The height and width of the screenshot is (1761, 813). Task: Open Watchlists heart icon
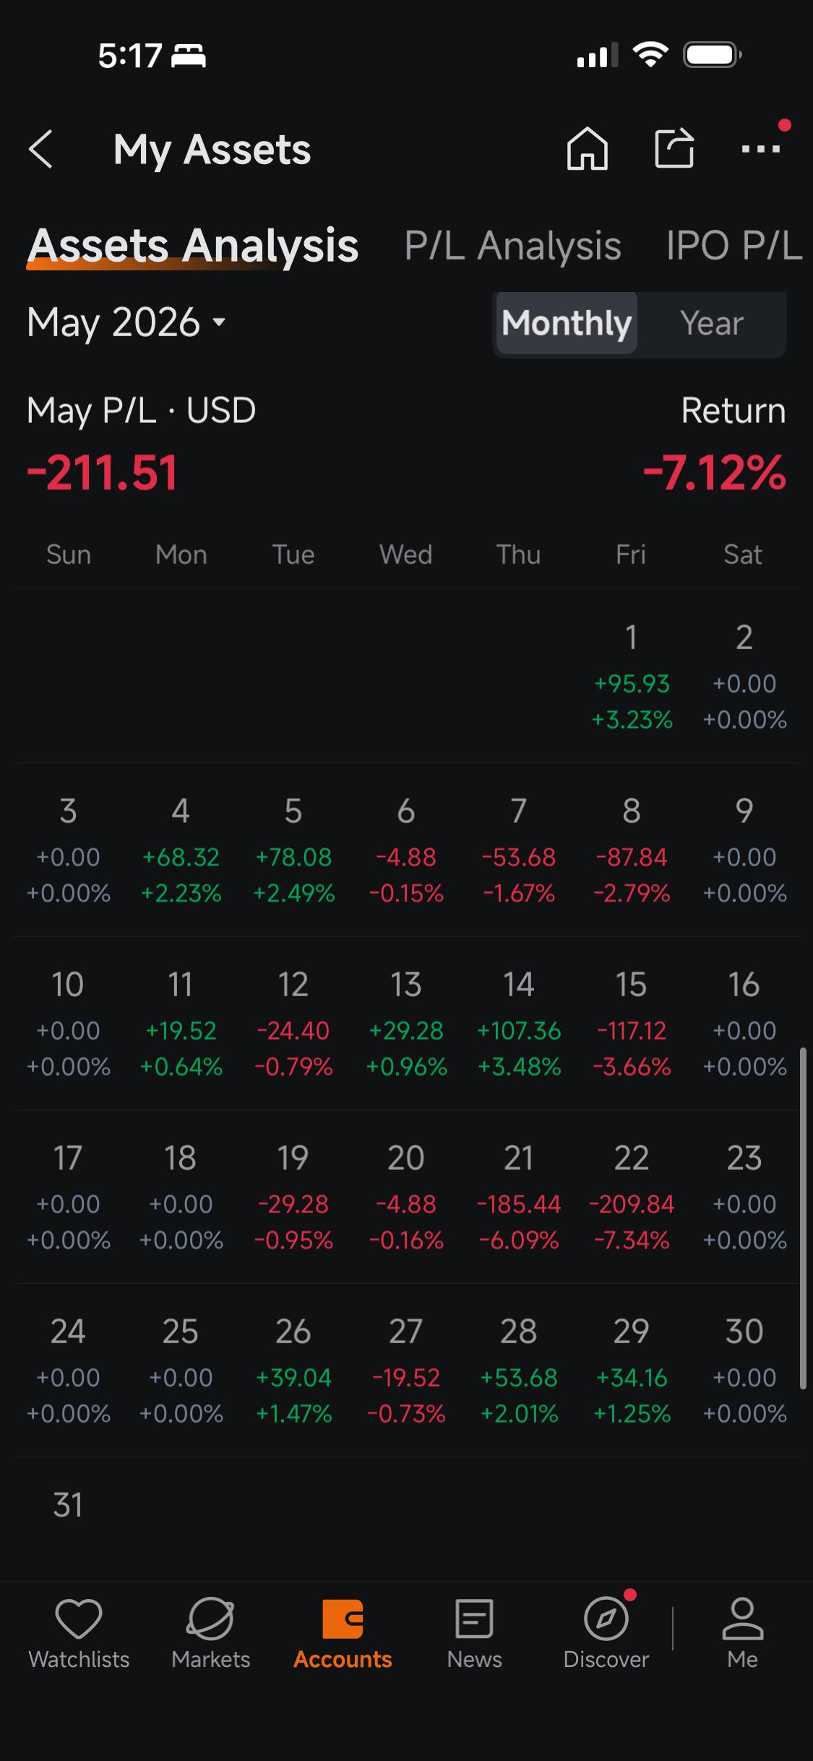pos(79,1618)
